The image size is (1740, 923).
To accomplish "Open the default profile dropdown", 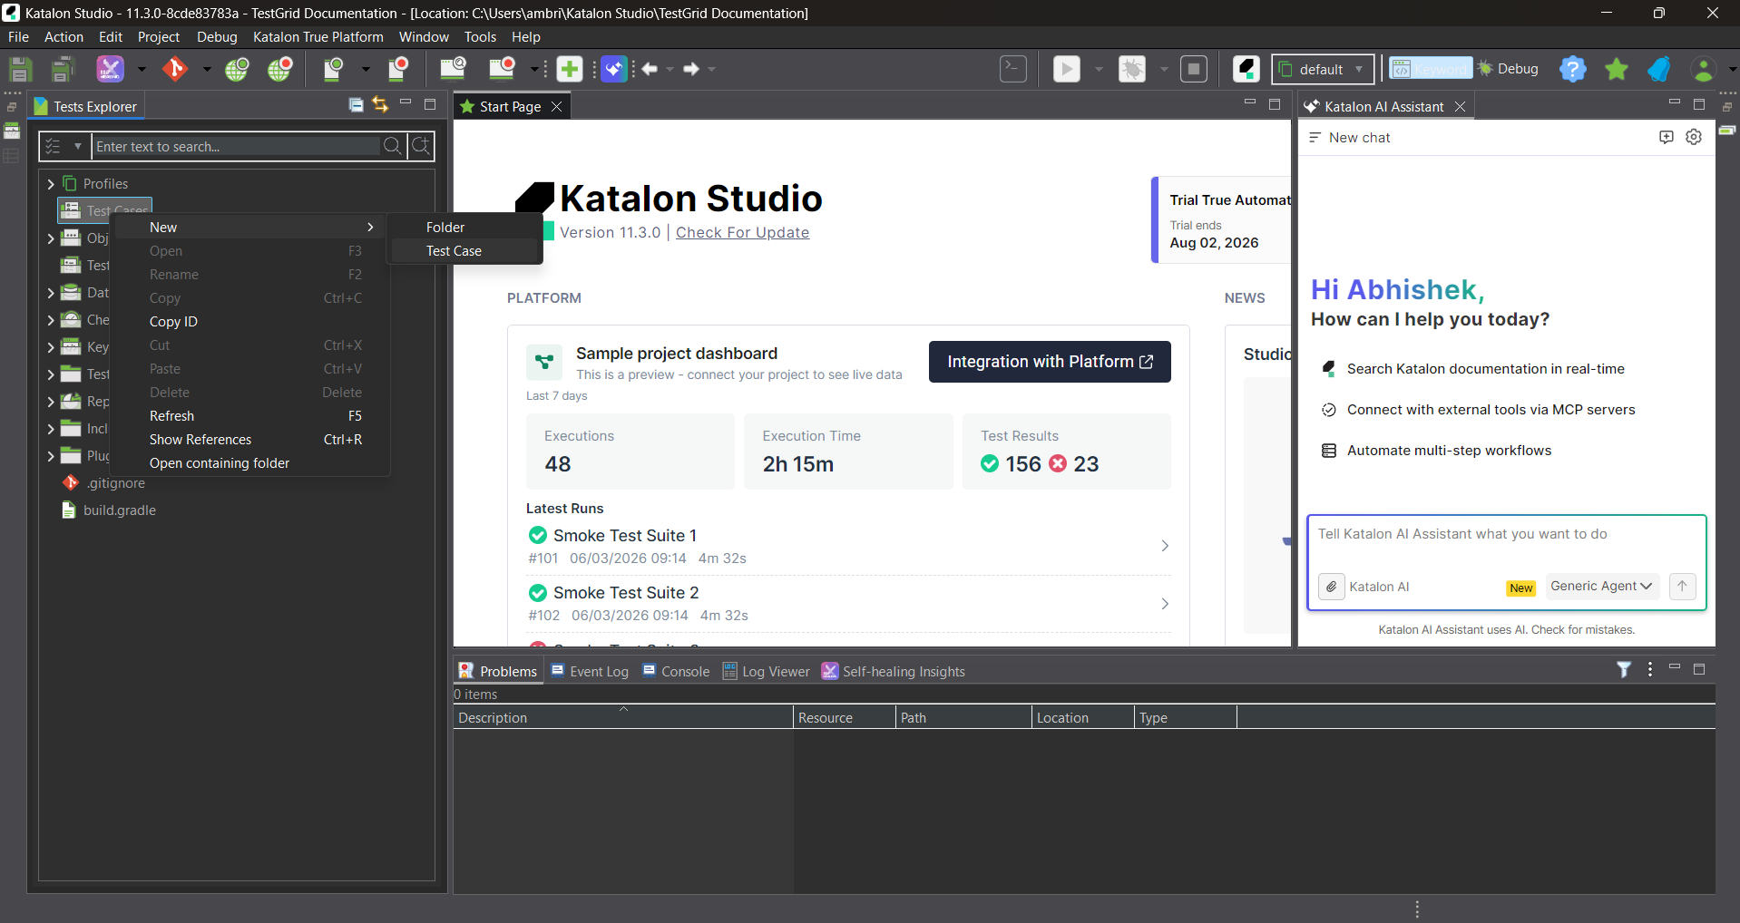I will click(x=1323, y=69).
